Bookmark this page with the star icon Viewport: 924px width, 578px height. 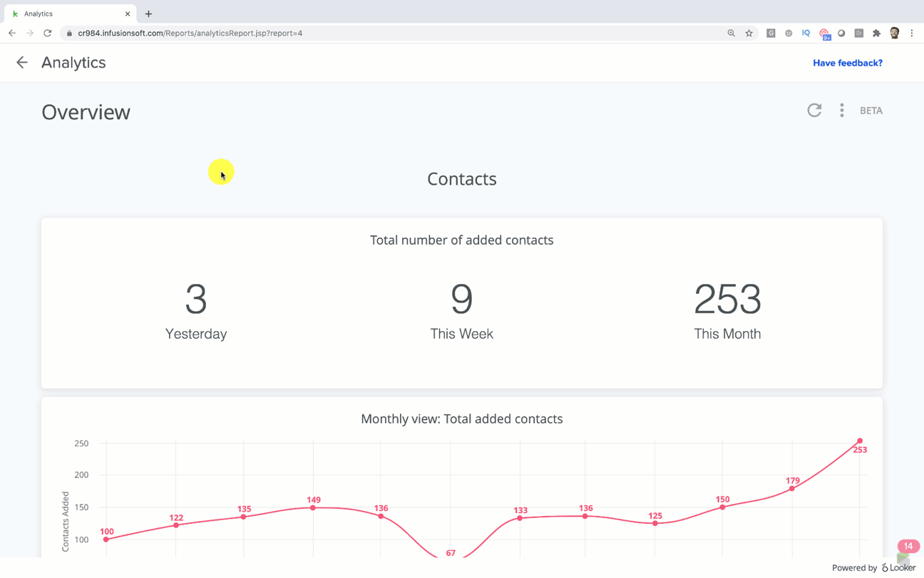click(749, 33)
